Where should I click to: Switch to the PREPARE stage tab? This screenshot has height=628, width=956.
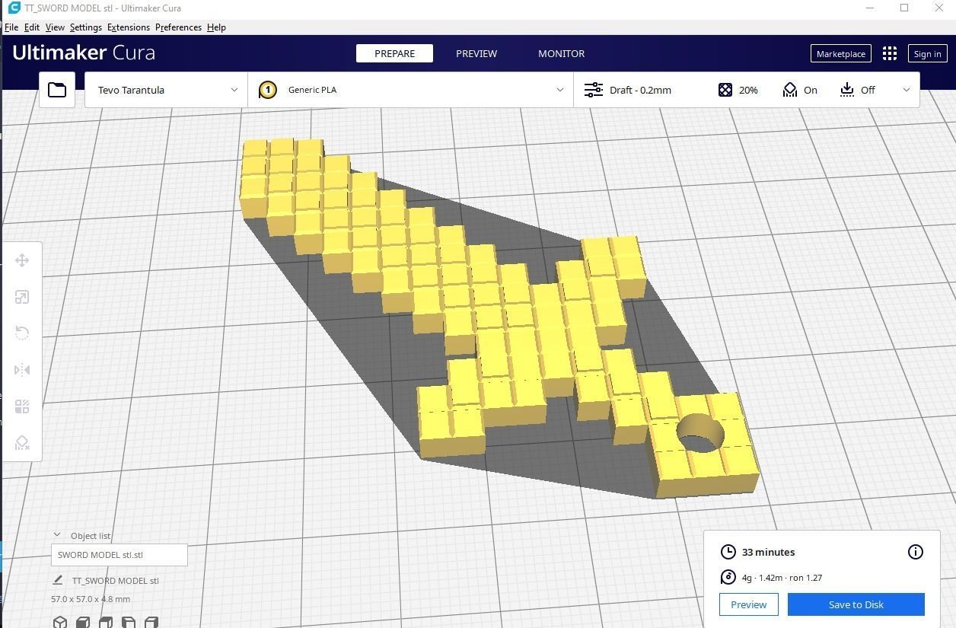[394, 53]
